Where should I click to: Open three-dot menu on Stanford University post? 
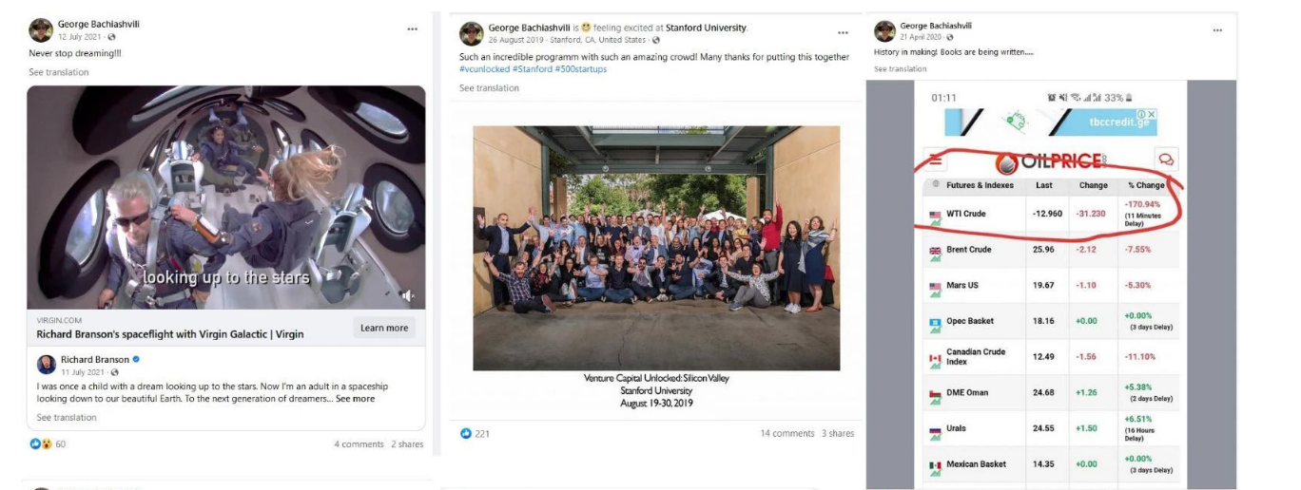point(843,33)
